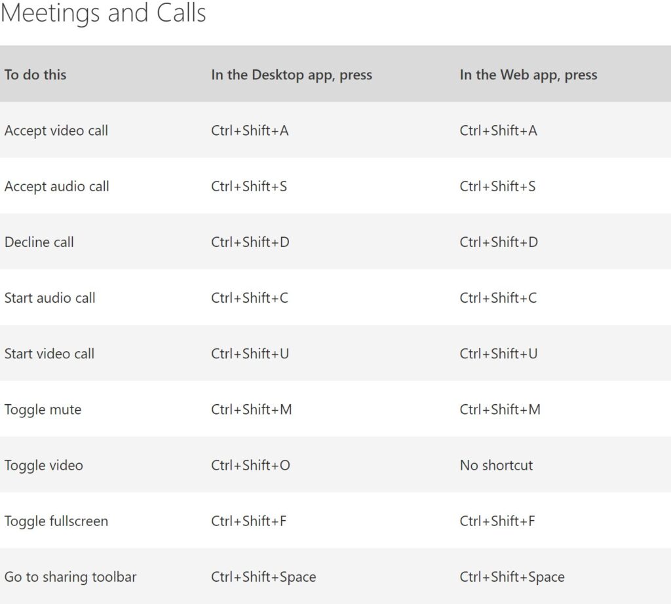Select the 'Decline call' action text
This screenshot has height=604, width=671.
click(39, 242)
